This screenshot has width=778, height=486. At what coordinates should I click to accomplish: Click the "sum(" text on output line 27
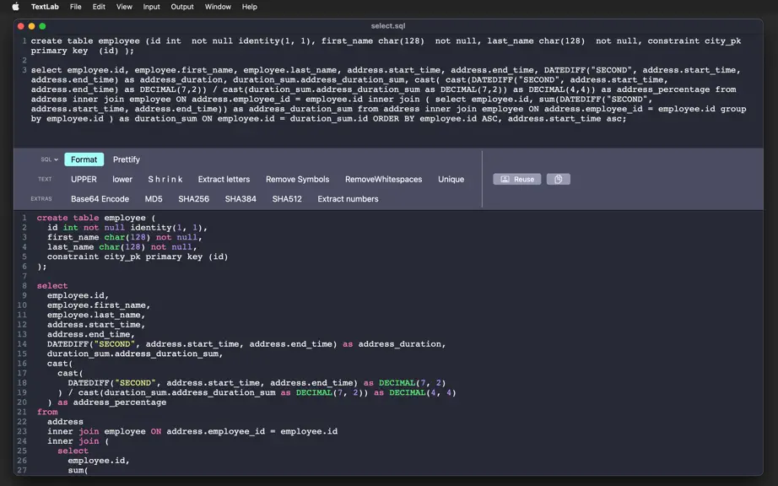coord(78,470)
